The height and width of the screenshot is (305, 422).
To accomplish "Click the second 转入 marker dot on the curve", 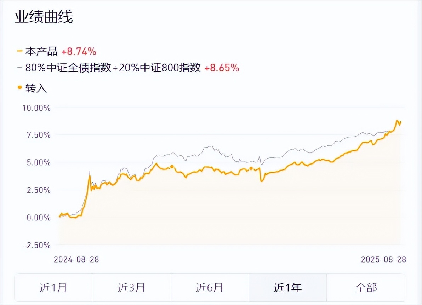I will [x=251, y=168].
